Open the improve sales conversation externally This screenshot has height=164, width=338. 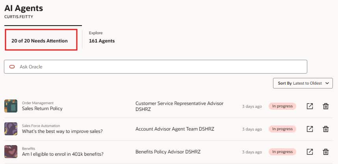tap(310, 129)
